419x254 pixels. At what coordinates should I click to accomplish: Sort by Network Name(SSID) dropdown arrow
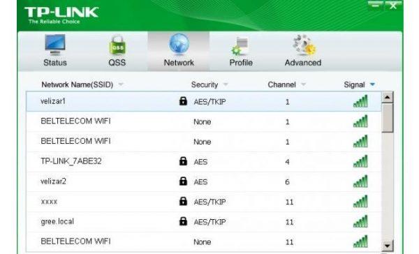pos(121,84)
